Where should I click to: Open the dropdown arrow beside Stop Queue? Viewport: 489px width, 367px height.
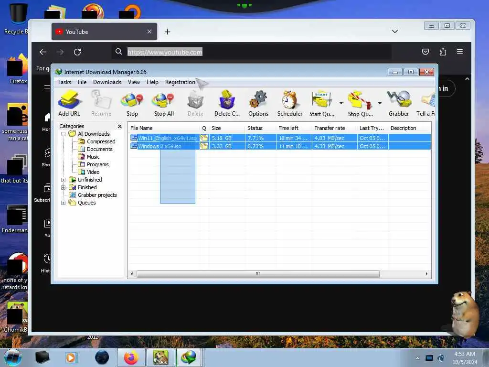[x=380, y=103]
